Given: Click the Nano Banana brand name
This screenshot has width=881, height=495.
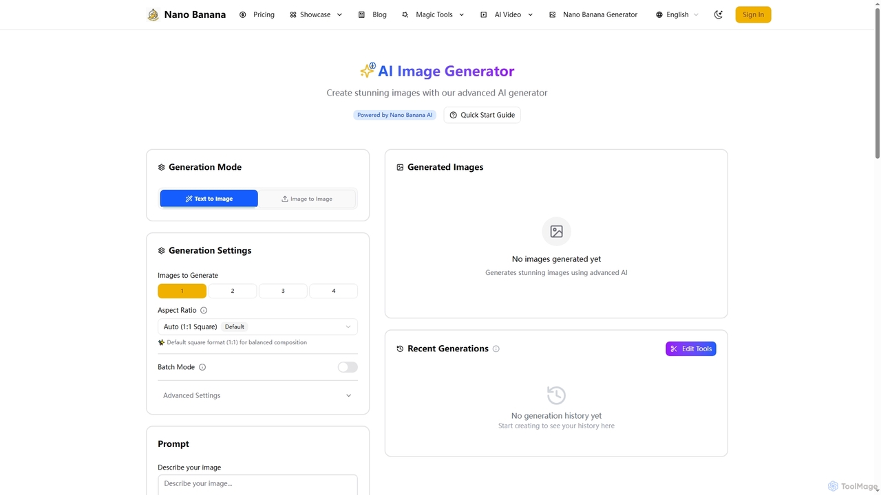Looking at the screenshot, I should tap(195, 14).
